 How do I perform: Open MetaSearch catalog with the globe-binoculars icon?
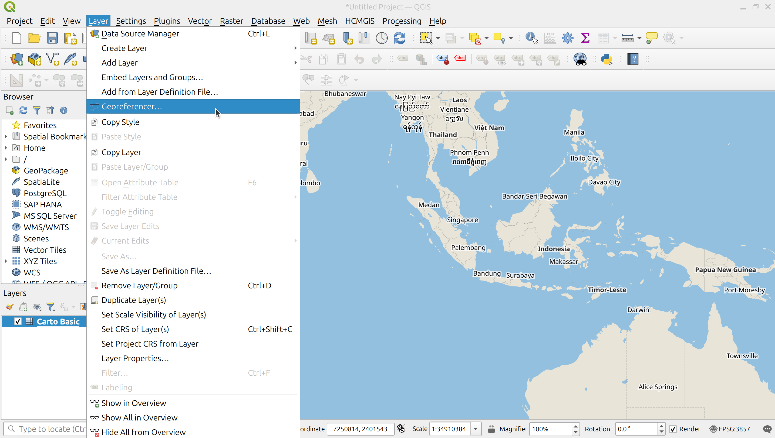[x=580, y=59]
